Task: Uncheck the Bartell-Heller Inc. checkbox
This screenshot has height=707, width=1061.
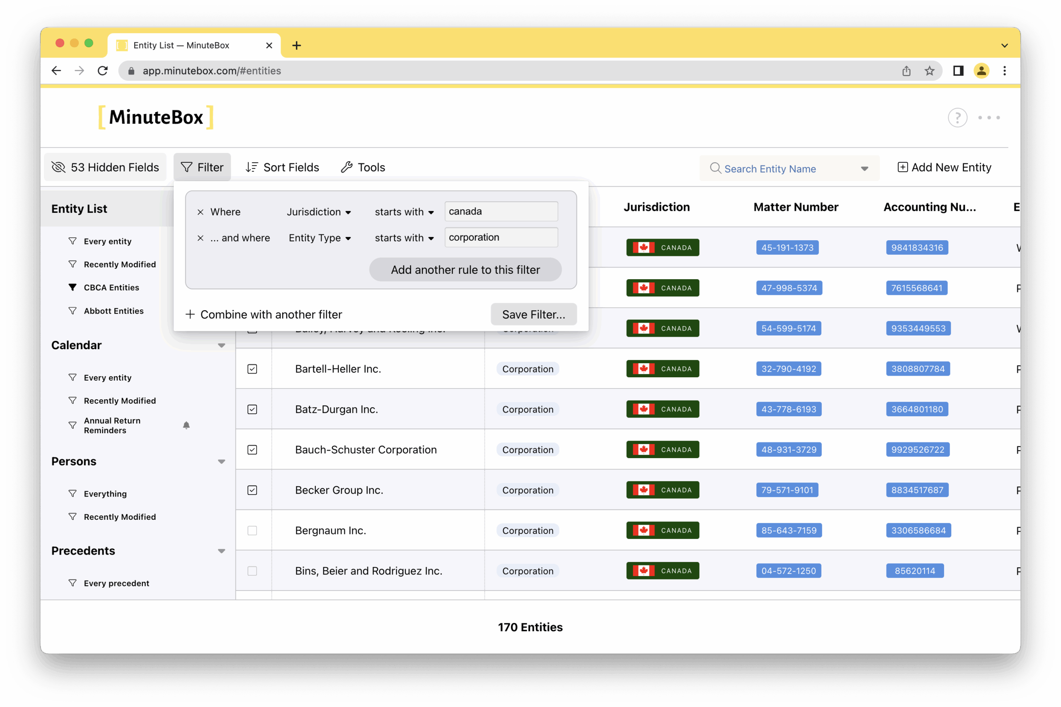Action: (x=252, y=369)
